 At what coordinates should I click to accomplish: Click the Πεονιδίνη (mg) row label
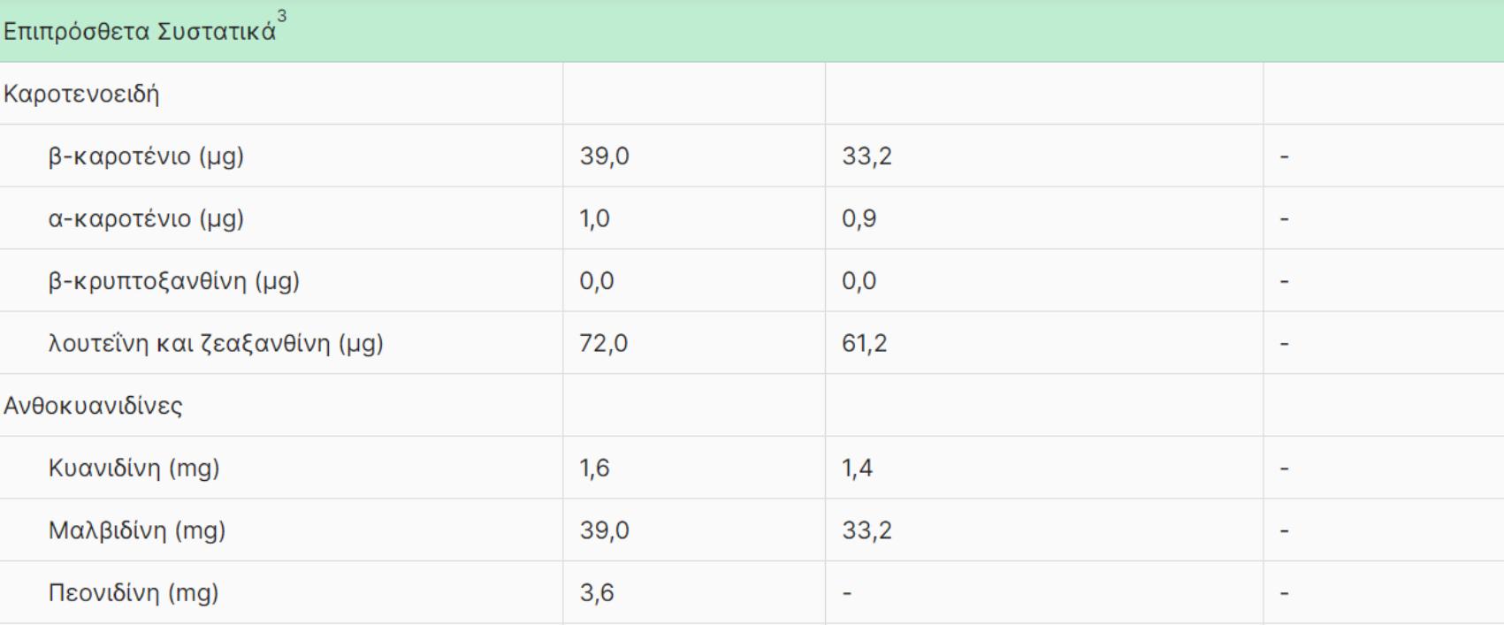tap(133, 592)
